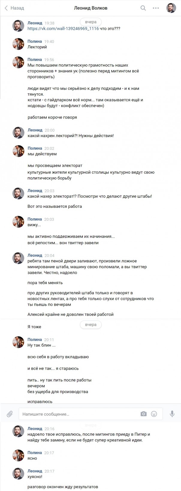Tap the microphone to record voice message
The image size is (181, 491).
tap(172, 413)
